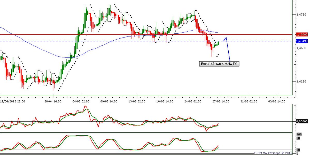Viewport: 310px width, 155px height.
Task: Select the 1,4750 price axis value
Action: [x=301, y=15]
